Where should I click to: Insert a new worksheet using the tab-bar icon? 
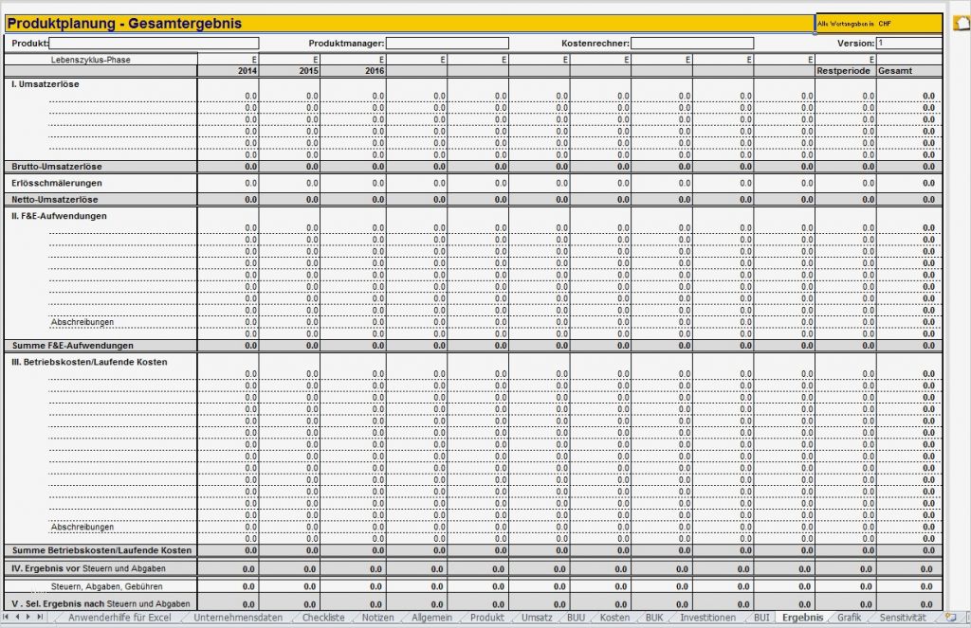[x=950, y=617]
